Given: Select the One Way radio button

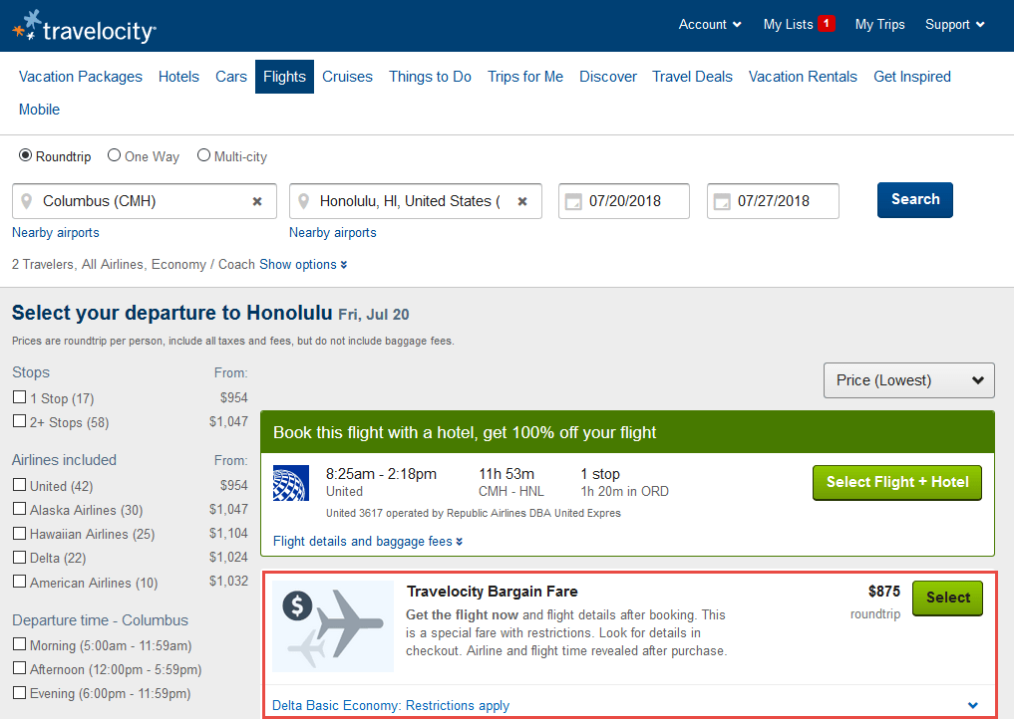Looking at the screenshot, I should click(114, 155).
